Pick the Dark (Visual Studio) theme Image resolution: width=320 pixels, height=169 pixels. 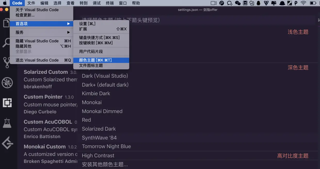(197, 76)
